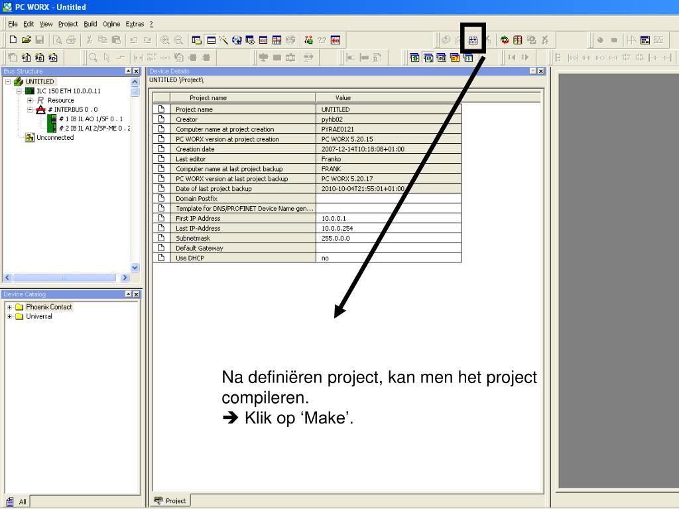Click the Subnetmask value 255.0.0.0
Screen dimensions: 679x509
[x=389, y=238]
